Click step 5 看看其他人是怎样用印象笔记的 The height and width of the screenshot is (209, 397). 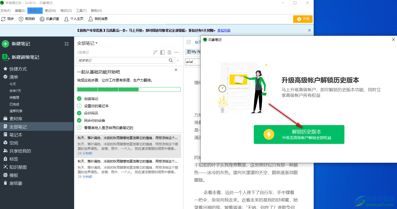pyautogui.click(x=109, y=128)
